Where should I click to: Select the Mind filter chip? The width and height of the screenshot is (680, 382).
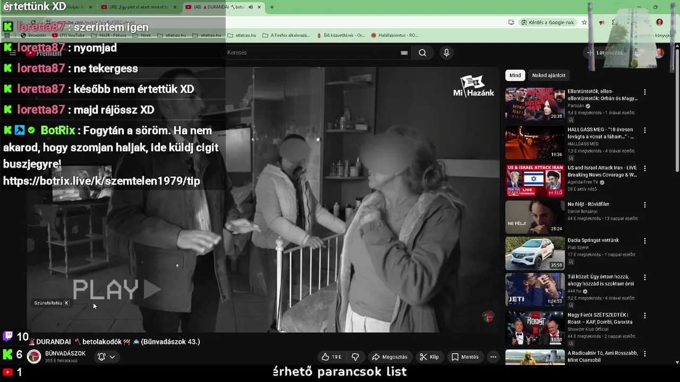515,75
